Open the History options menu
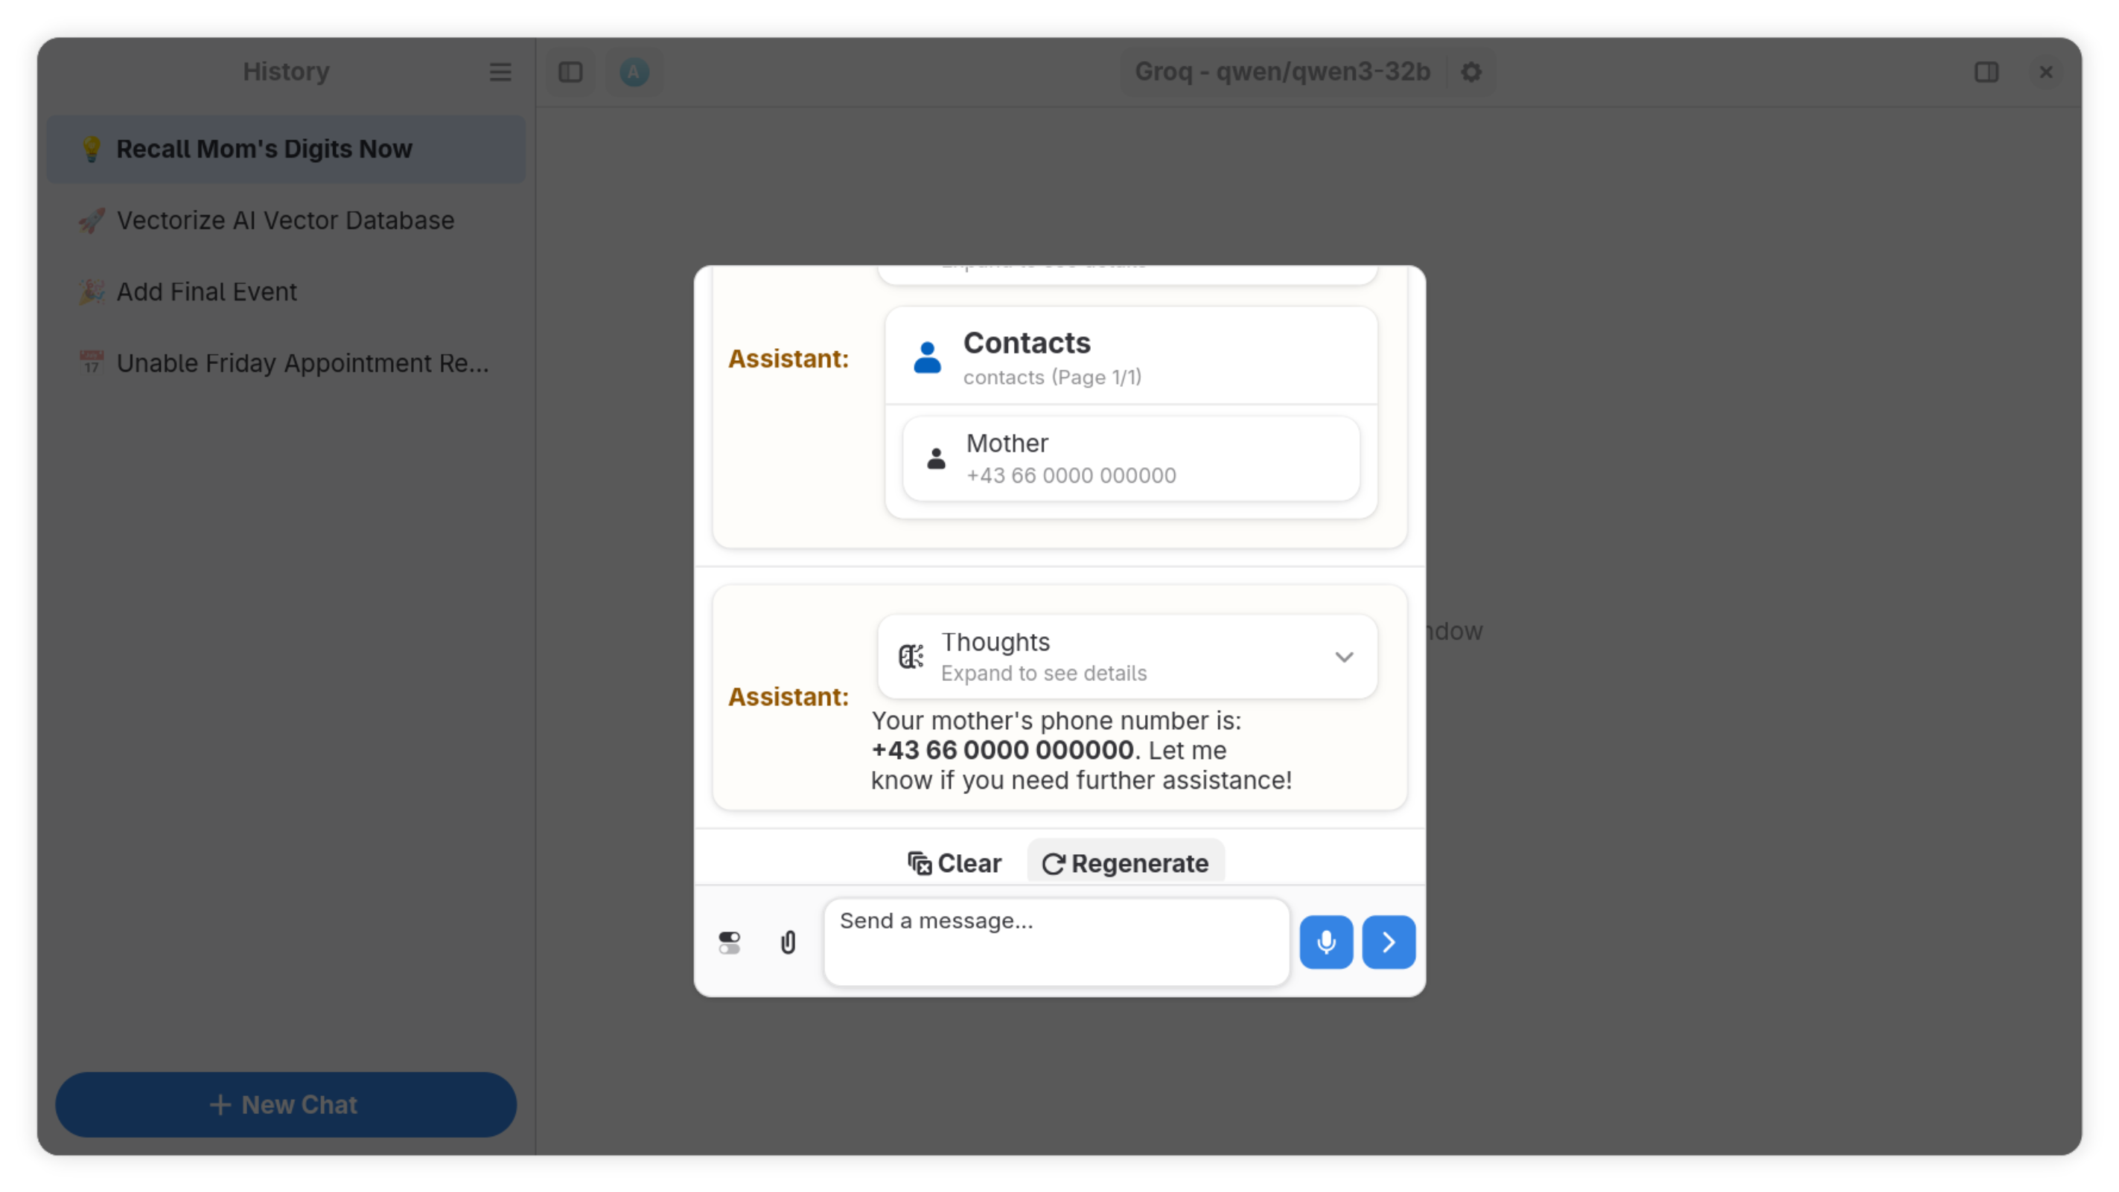Viewport: 2119px width, 1192px height. (x=501, y=72)
